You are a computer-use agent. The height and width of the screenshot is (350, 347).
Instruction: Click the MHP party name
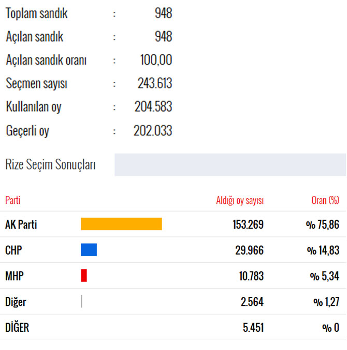pyautogui.click(x=14, y=276)
